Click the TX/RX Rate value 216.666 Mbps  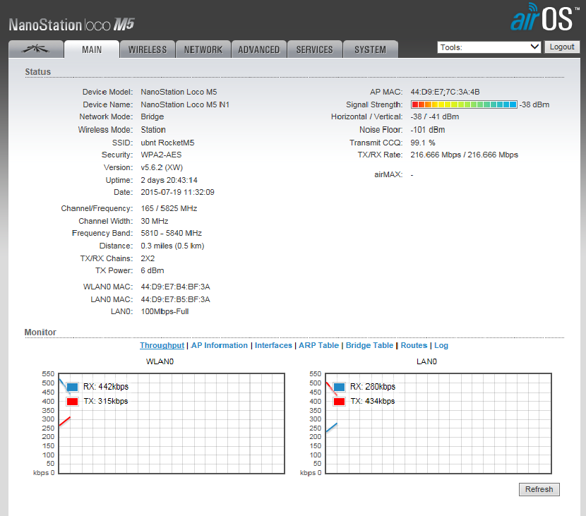tap(464, 155)
